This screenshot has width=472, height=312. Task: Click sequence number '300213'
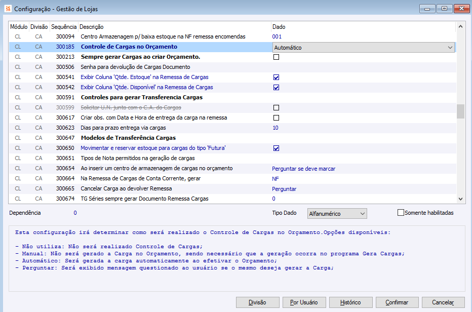point(65,57)
